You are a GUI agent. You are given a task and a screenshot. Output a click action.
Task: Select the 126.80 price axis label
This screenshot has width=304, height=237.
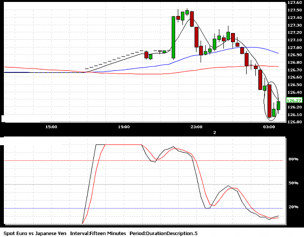coord(295,63)
